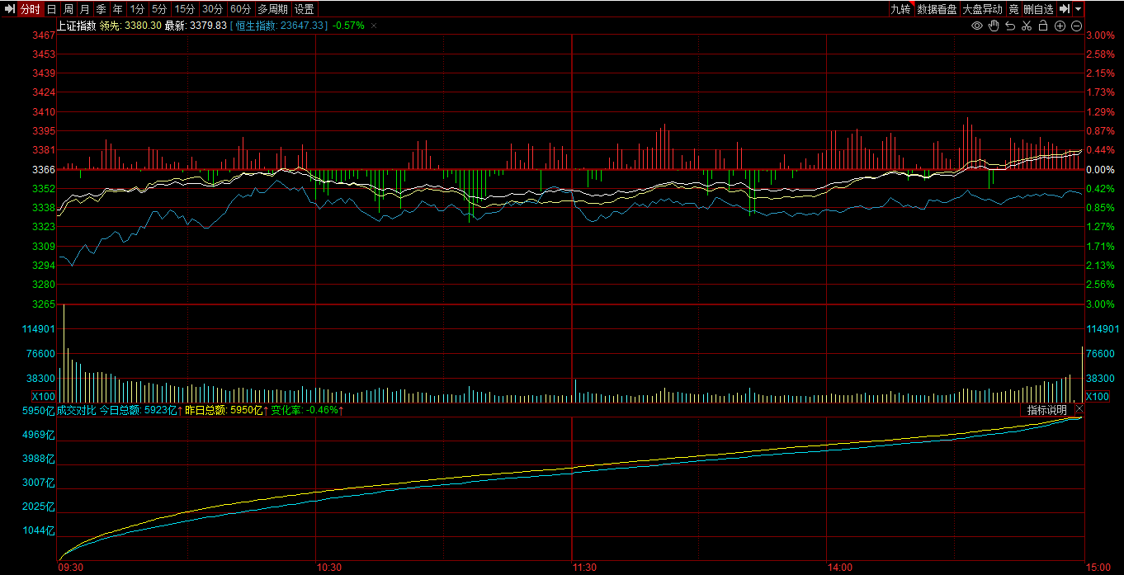Open the 1分 one-minute chart tab
Viewport: 1124px width, 575px height.
click(x=138, y=9)
